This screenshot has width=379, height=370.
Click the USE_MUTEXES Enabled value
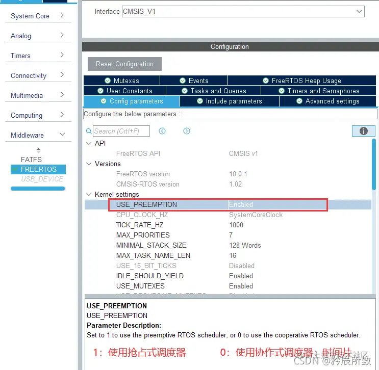pyautogui.click(x=241, y=286)
